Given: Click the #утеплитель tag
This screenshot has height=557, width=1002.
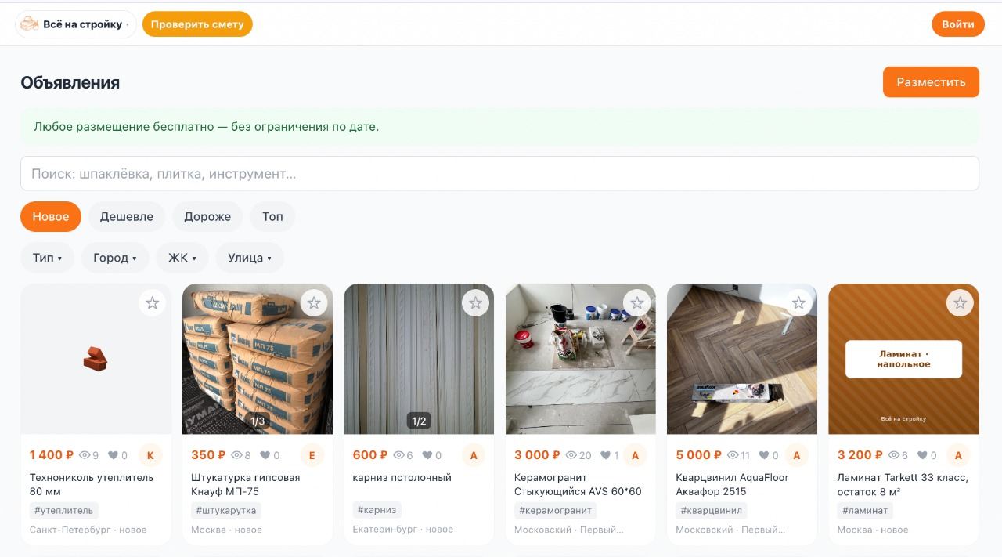Looking at the screenshot, I should [63, 510].
